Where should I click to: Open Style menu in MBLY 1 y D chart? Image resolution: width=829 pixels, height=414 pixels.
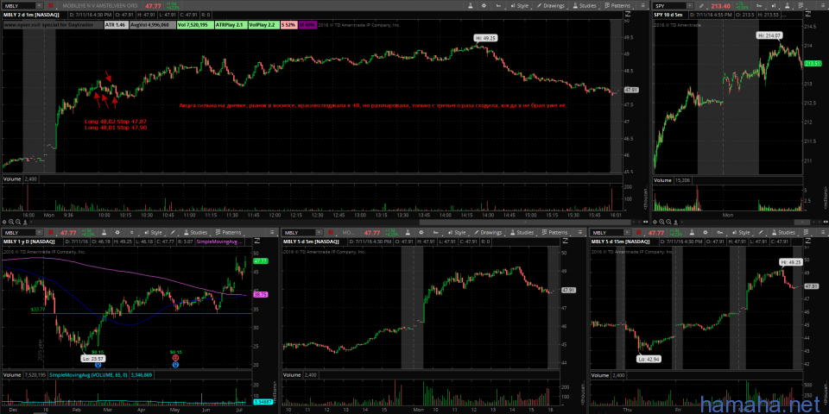click(154, 233)
